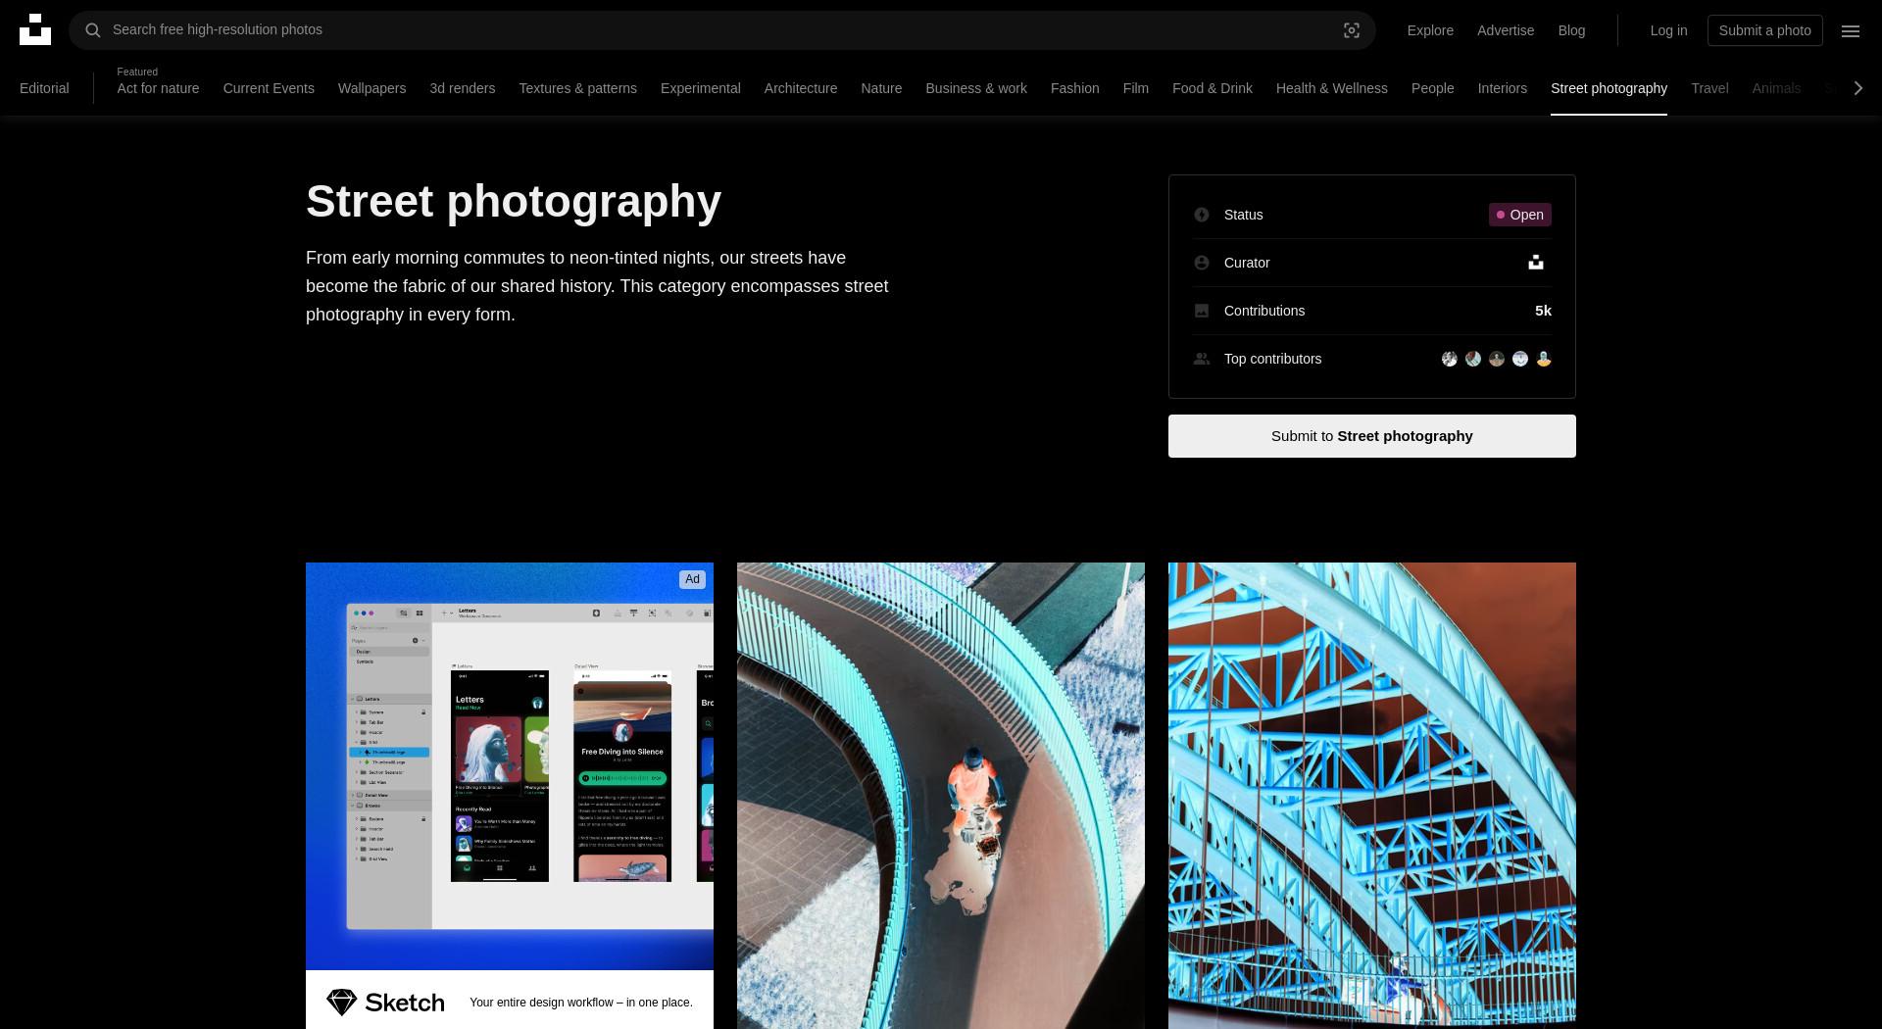Click the Sketch diamond logo

(x=341, y=1003)
